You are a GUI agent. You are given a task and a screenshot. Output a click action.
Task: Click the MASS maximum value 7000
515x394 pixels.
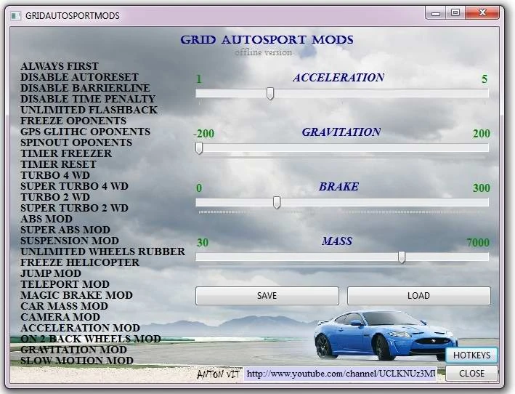tap(478, 242)
